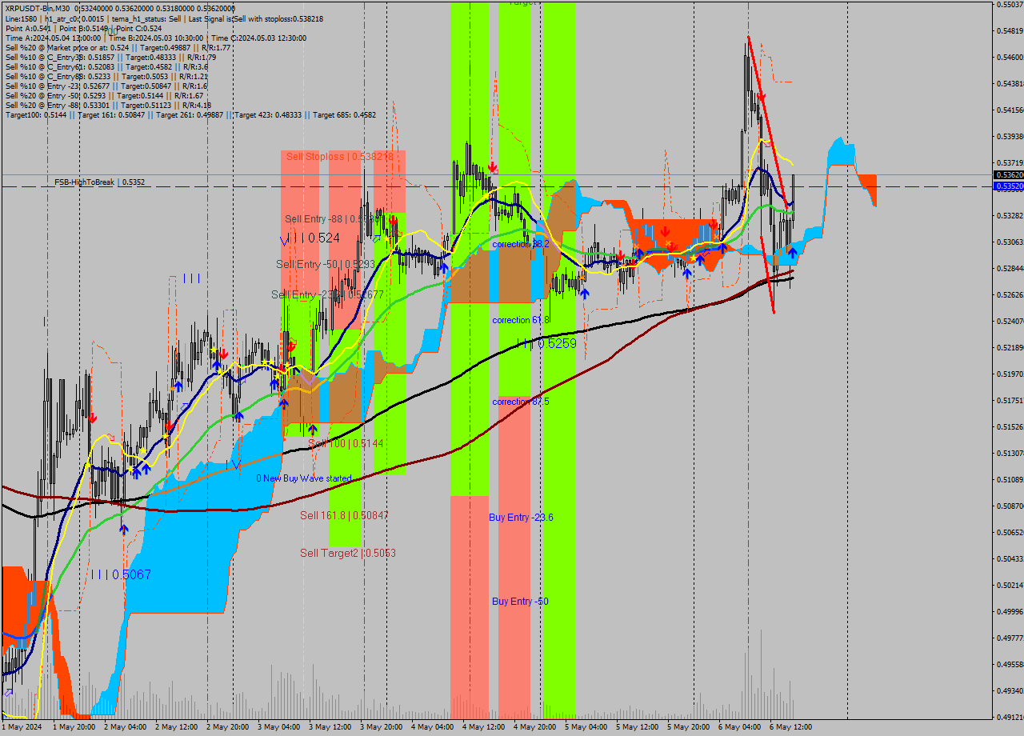Click 'Sell %10 @ C_Entry88' line

coord(106,76)
